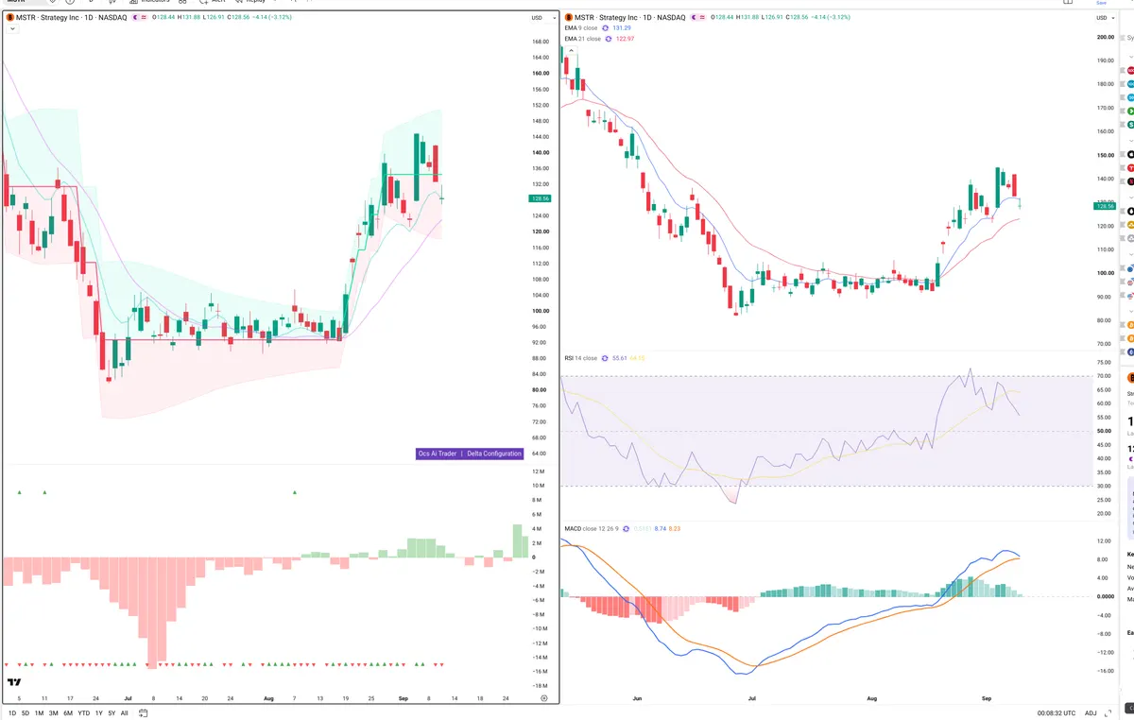
Task: Click the 128.56 price label on right chart axis
Action: [1104, 205]
